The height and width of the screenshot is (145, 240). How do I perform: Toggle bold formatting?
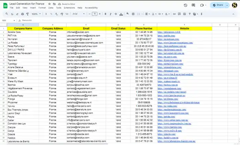point(105,14)
